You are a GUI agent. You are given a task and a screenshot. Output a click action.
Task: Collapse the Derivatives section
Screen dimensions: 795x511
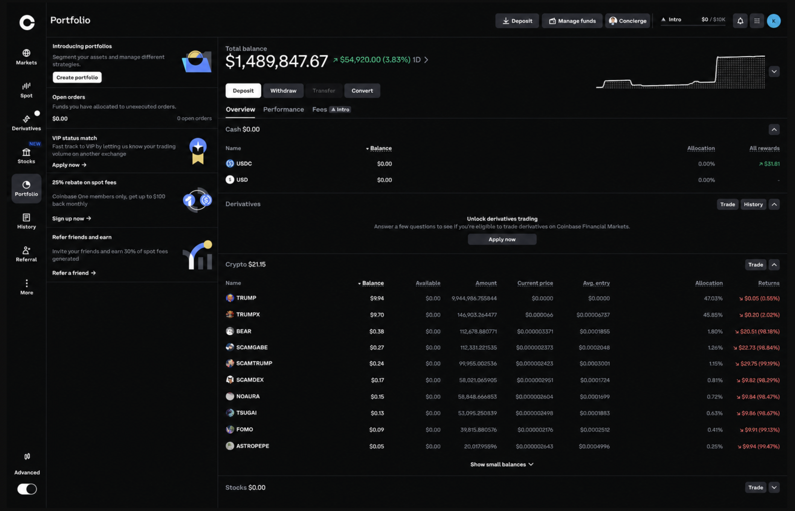pyautogui.click(x=774, y=204)
